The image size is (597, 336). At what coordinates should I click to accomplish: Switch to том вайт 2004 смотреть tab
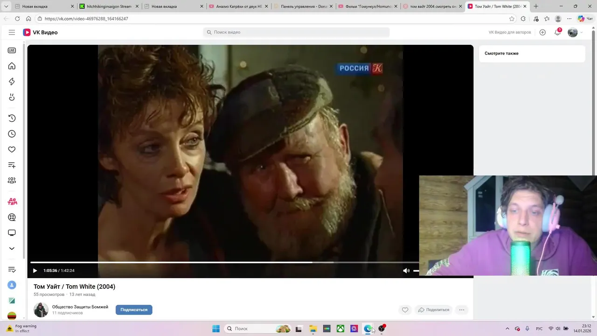coord(432,7)
